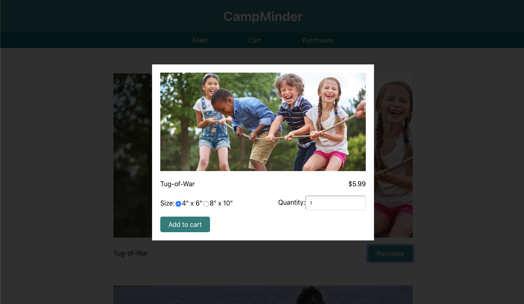The height and width of the screenshot is (304, 524).
Task: Open the Purchases tab
Action: point(318,40)
